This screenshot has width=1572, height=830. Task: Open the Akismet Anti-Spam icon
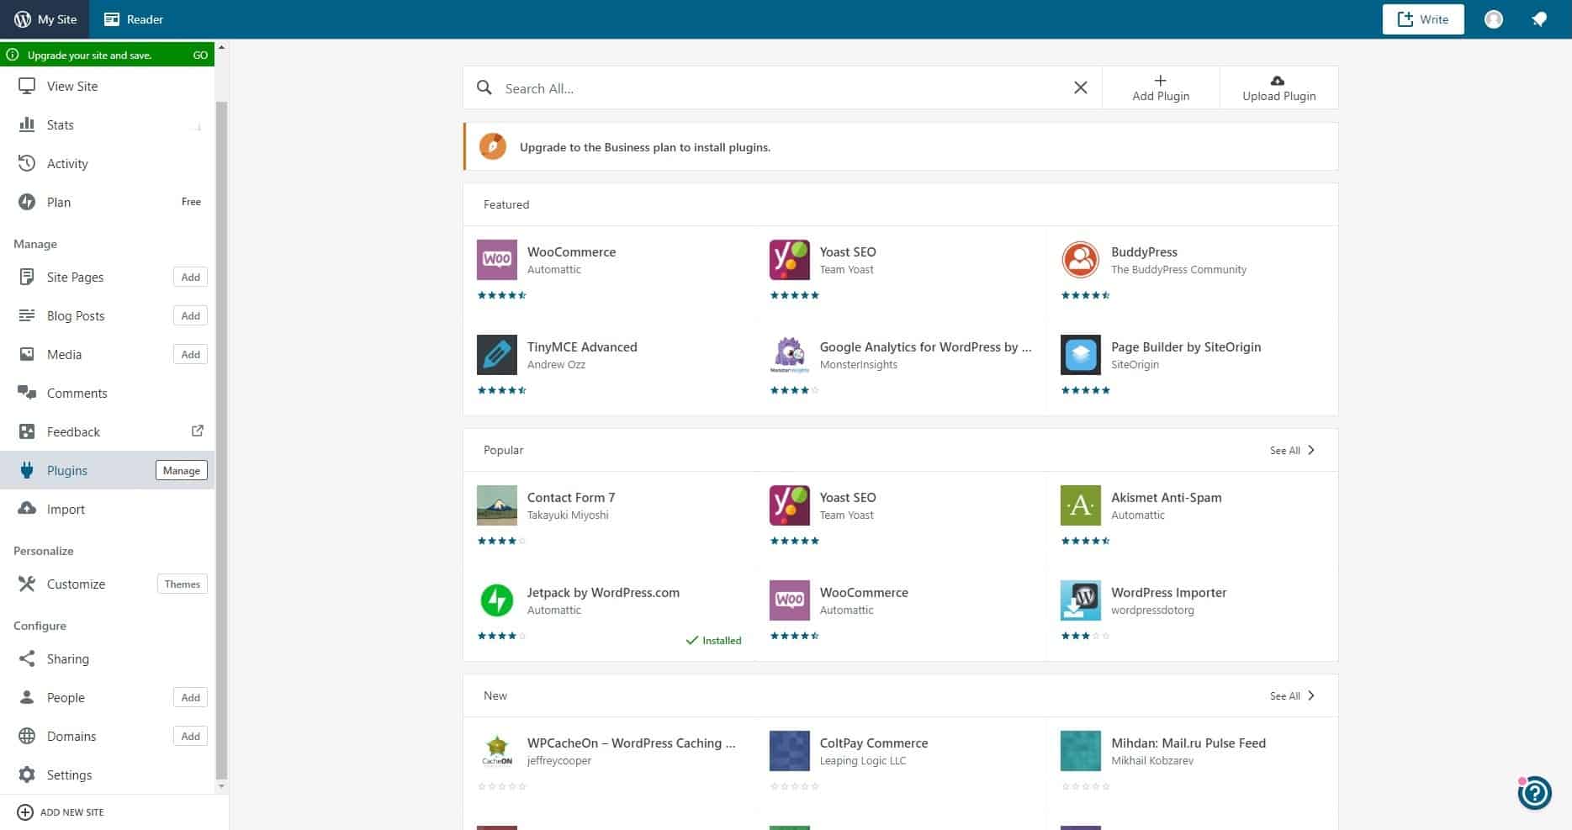1081,505
